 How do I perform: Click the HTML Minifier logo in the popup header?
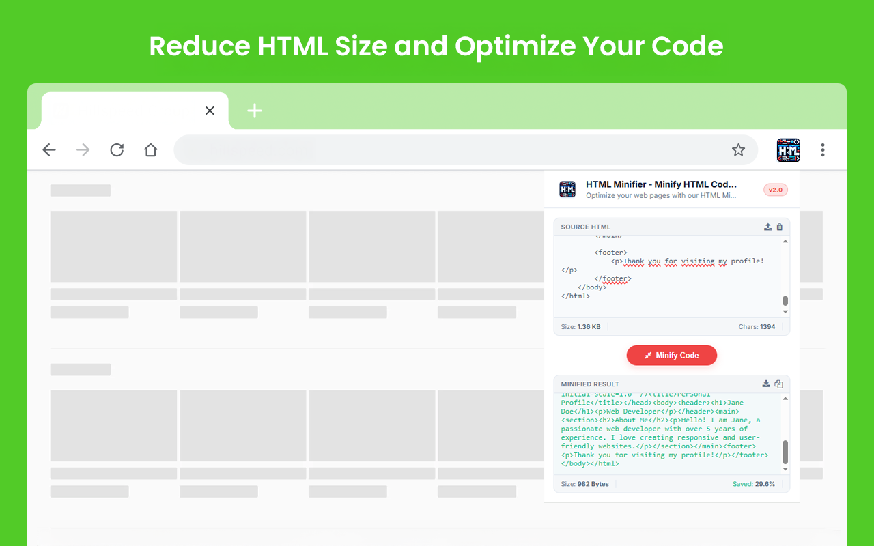[x=567, y=189]
